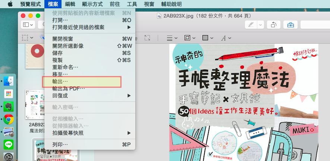
Task: Open Finder from the Dock
Action: 9,81
